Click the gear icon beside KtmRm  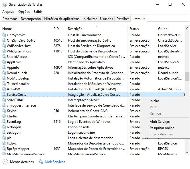(x=4, y=116)
